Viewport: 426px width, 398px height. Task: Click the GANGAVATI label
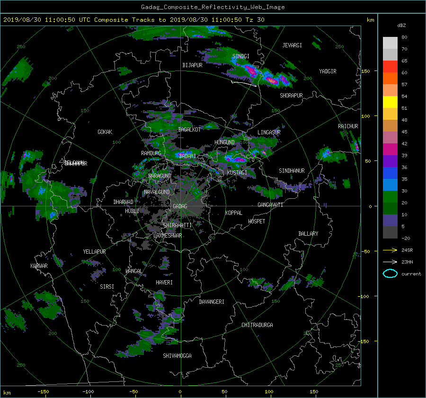point(270,205)
